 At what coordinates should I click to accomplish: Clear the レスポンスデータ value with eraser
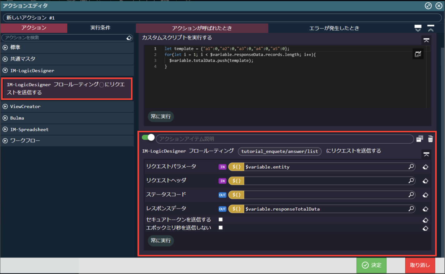point(425,209)
